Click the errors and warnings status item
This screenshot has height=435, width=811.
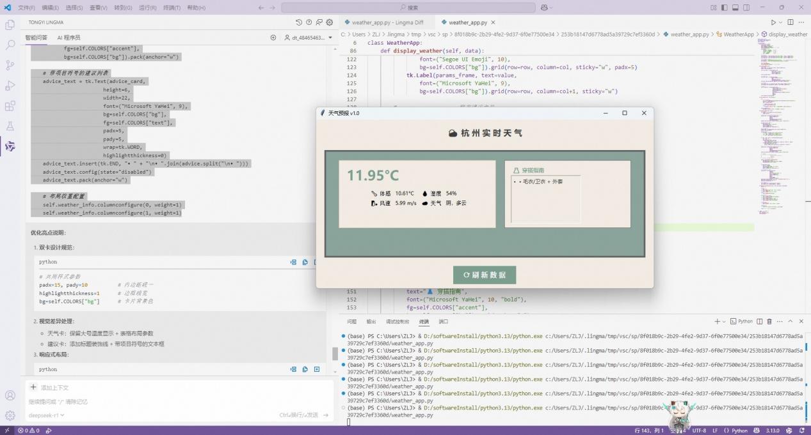click(29, 431)
